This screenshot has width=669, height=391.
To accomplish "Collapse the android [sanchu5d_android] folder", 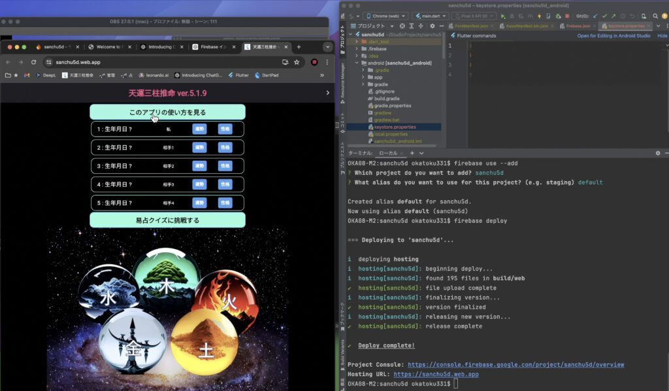I will coord(356,63).
